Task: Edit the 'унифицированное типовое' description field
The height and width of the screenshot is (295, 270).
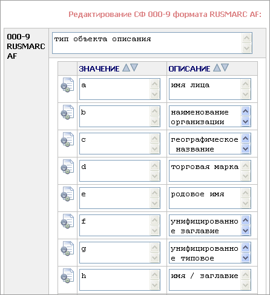Action: click(x=210, y=253)
